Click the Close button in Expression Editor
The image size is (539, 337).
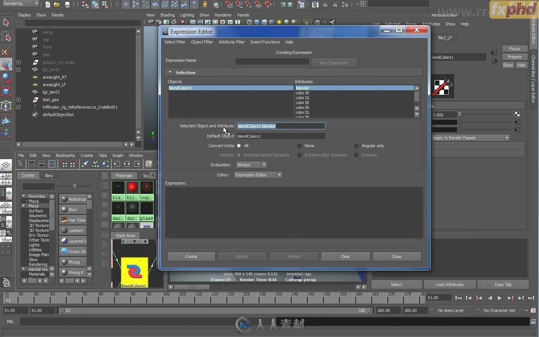pyautogui.click(x=396, y=256)
